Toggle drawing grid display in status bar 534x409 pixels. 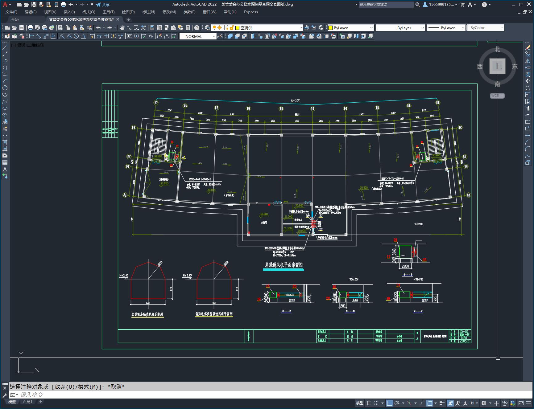point(369,403)
